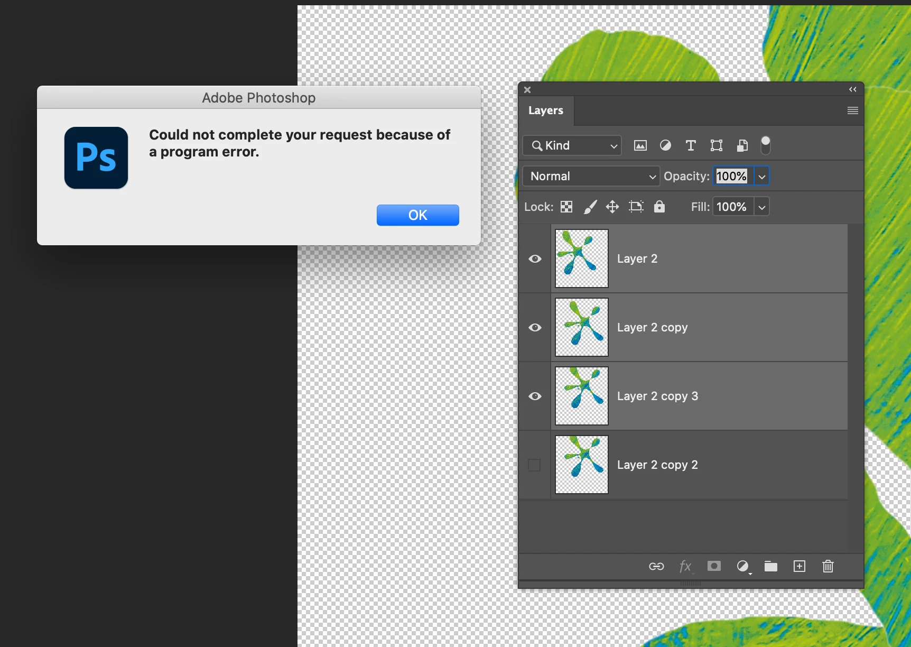Open the Kind filter type dropdown
Screen dimensions: 911x647
572,145
